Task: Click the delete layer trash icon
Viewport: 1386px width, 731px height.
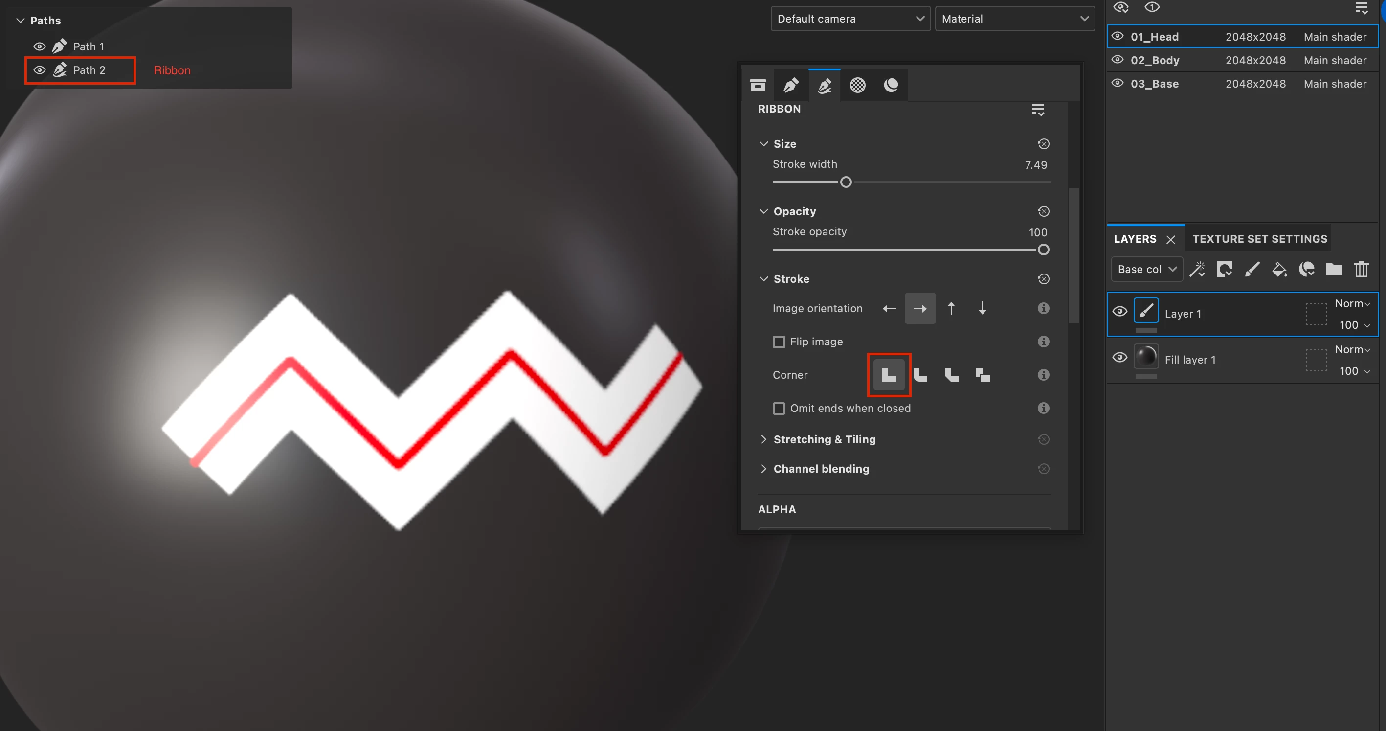Action: tap(1361, 269)
